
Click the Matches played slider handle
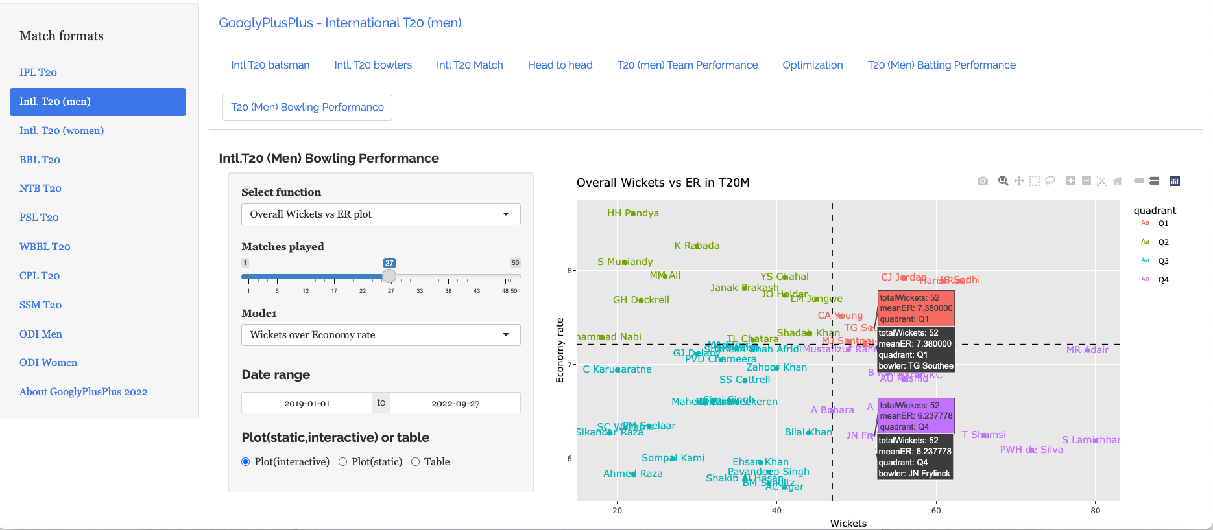point(389,277)
